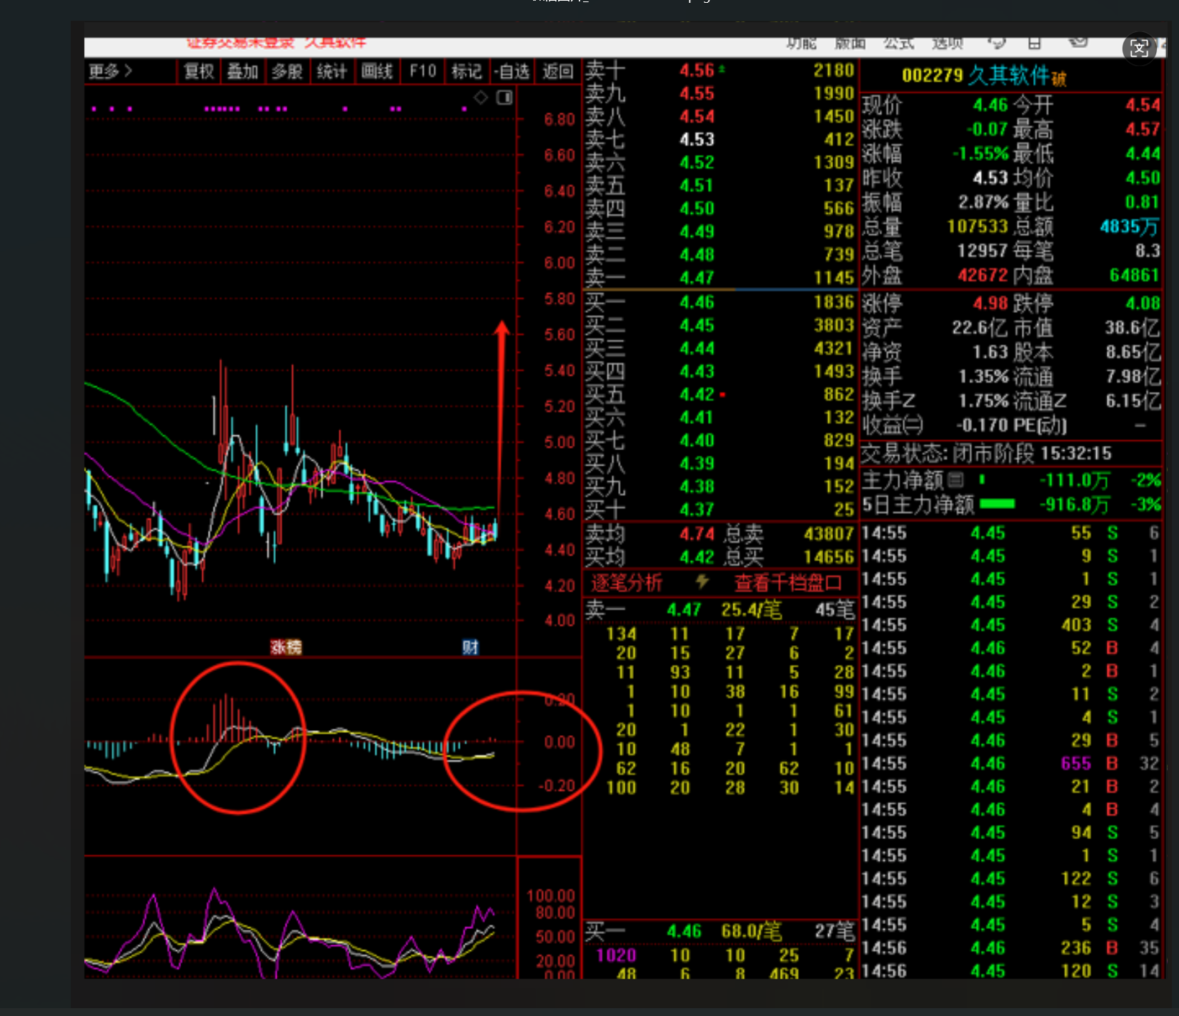
Task: Click the 涨榜 marker on the chart
Action: (x=286, y=647)
